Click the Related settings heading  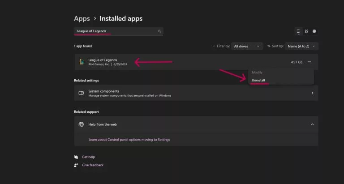[86, 81]
